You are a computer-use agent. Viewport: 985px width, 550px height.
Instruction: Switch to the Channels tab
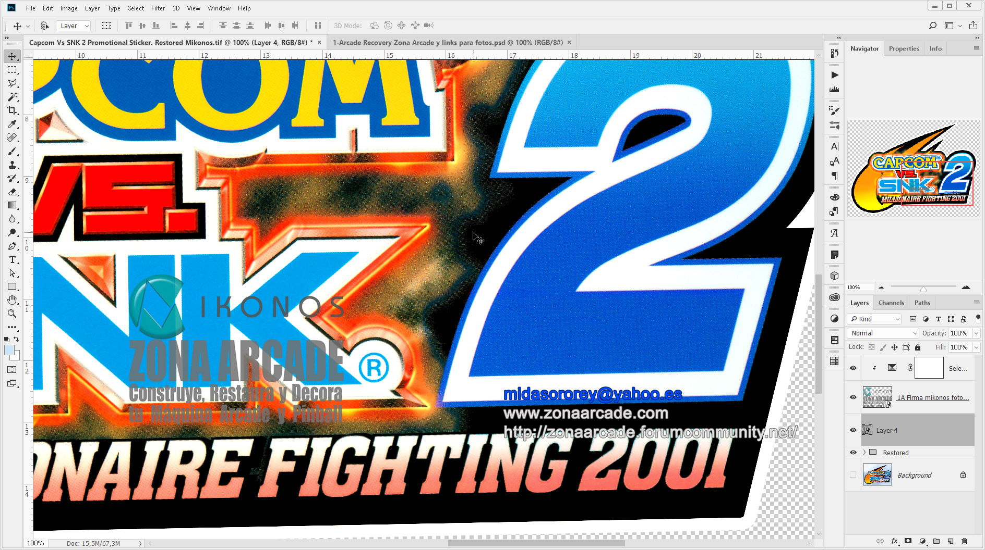891,303
